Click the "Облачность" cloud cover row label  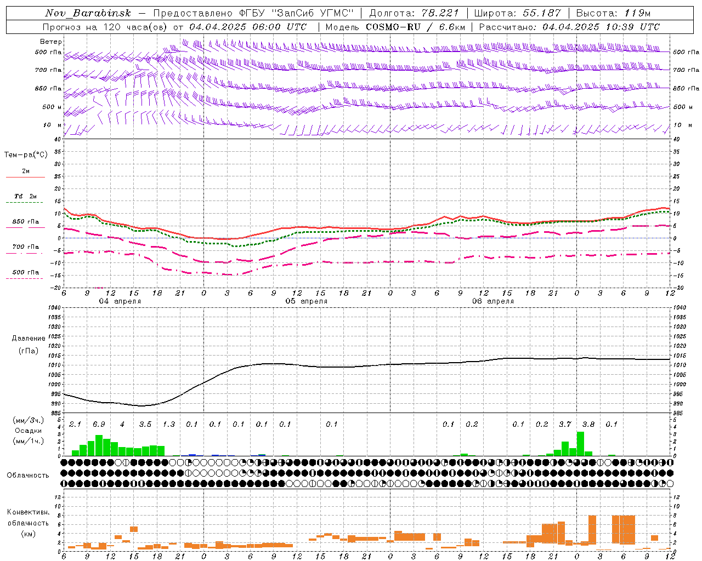[x=28, y=476]
